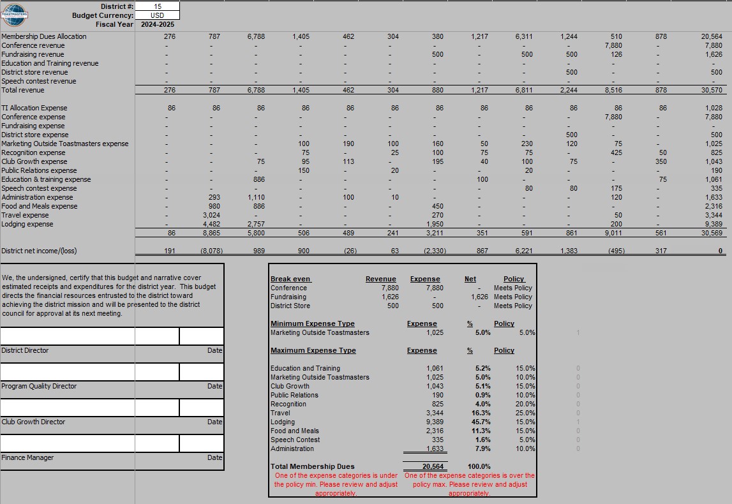
Task: Click the 'Total revenue' row label
Action: [x=23, y=90]
